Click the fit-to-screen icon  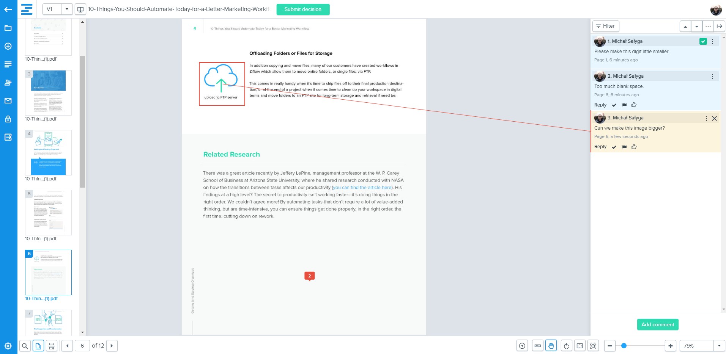click(x=580, y=346)
